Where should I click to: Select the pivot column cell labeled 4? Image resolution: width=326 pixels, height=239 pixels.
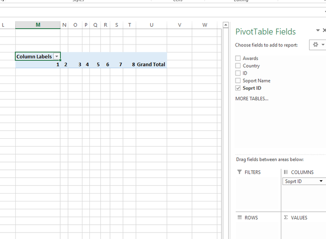(86, 64)
